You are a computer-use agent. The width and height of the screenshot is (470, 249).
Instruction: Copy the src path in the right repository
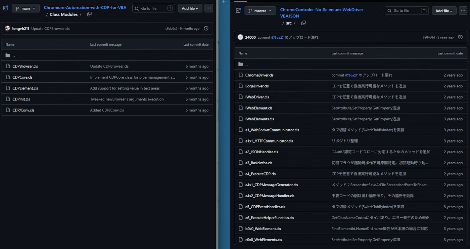click(x=303, y=23)
